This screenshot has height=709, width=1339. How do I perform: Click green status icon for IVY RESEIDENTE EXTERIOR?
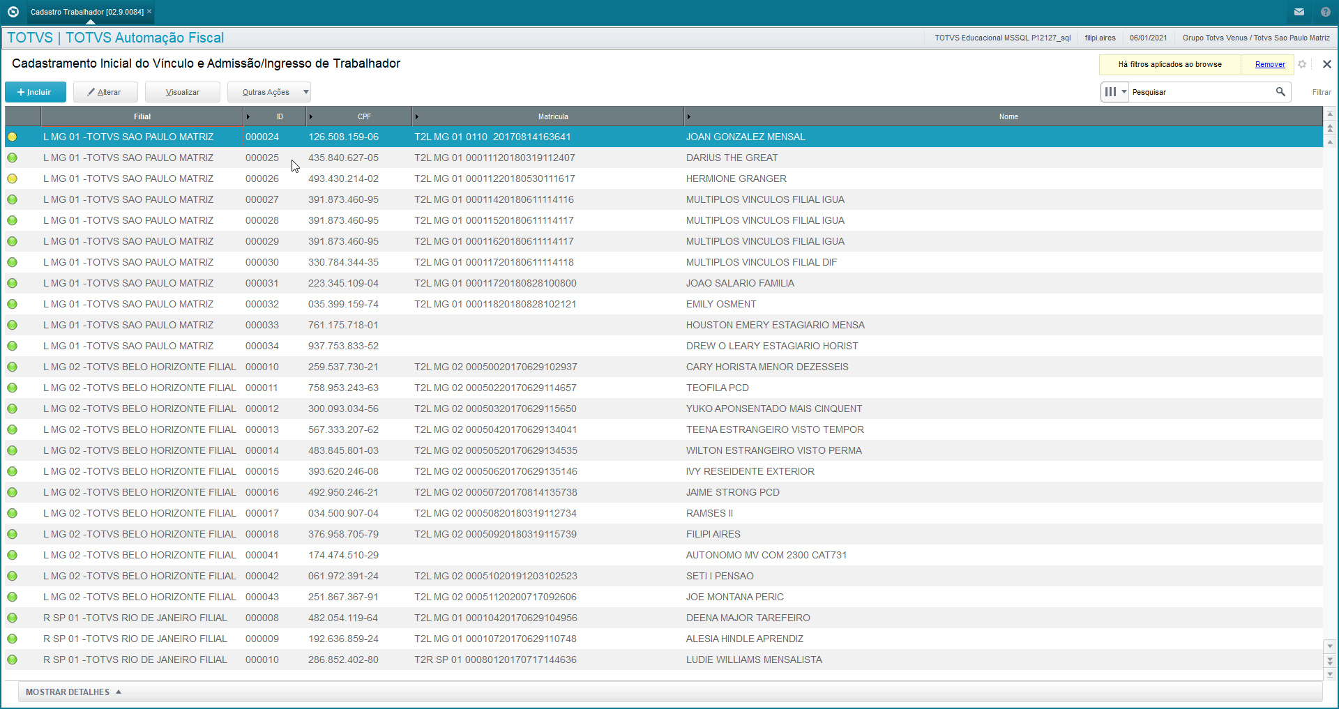[13, 471]
